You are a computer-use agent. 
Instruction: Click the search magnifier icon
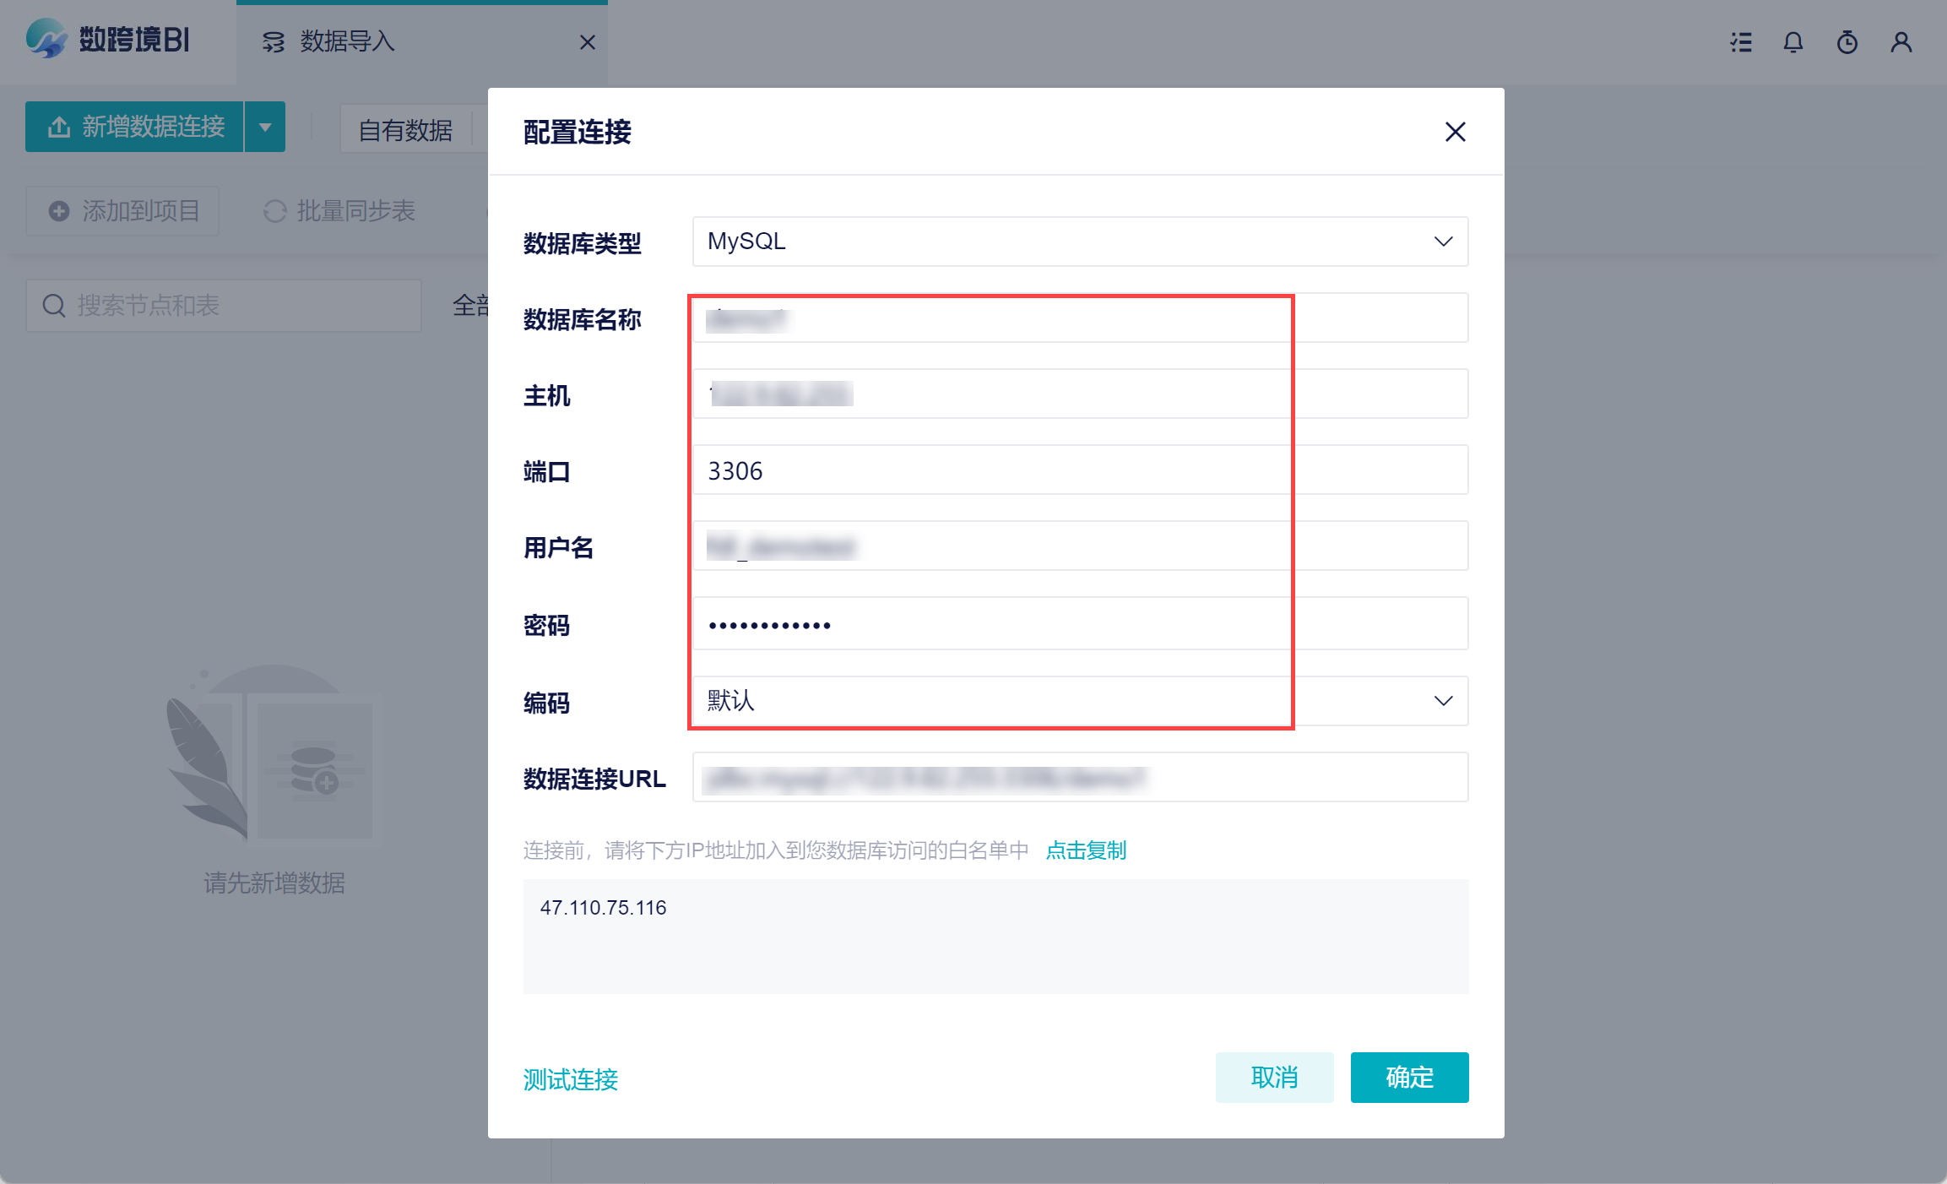[x=54, y=306]
